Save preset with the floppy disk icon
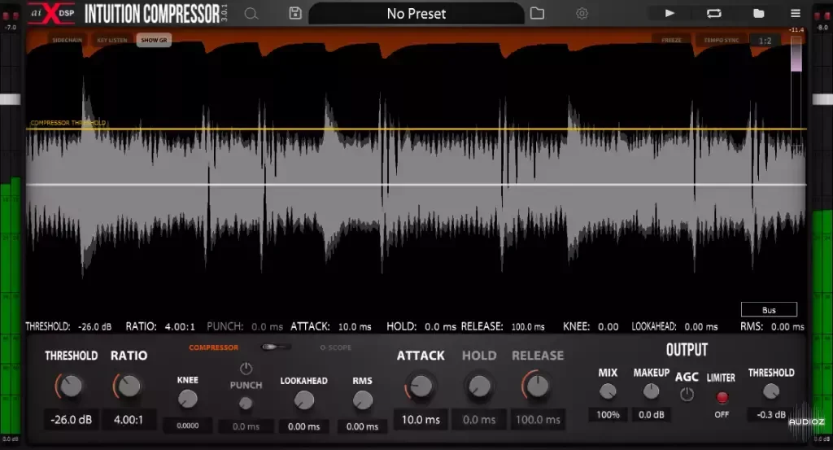The width and height of the screenshot is (833, 450). tap(295, 13)
